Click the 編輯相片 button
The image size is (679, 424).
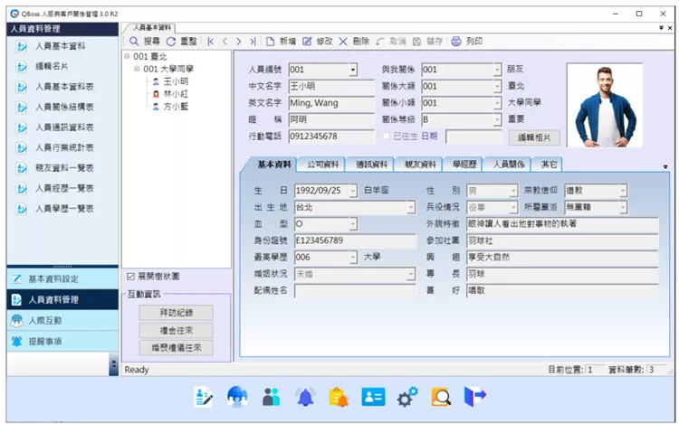tap(534, 137)
